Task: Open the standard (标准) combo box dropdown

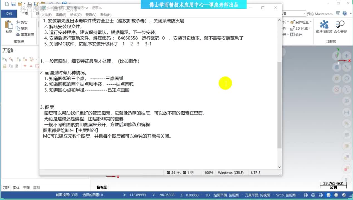Action: [x=304, y=13]
